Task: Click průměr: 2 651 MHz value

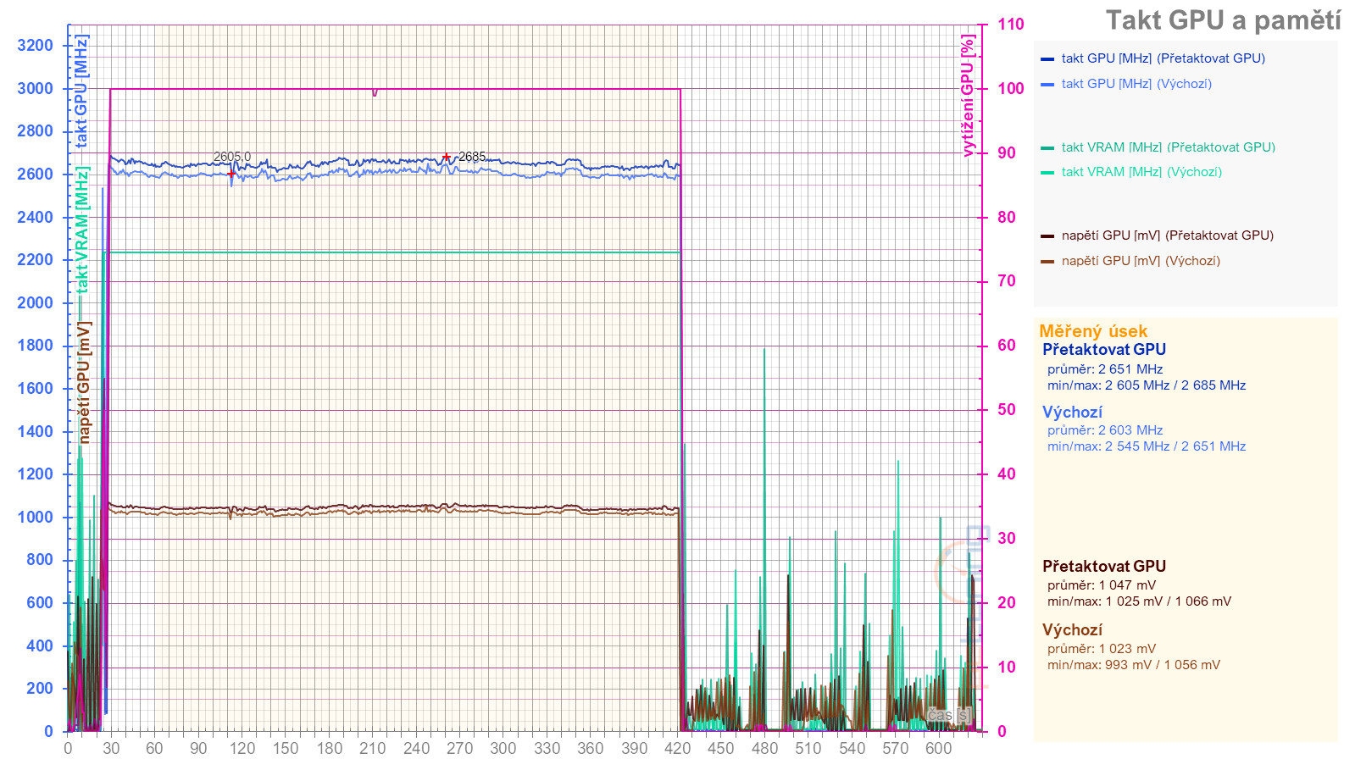Action: pos(1105,369)
